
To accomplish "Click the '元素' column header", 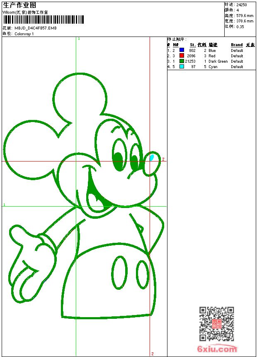I will point(250,45).
